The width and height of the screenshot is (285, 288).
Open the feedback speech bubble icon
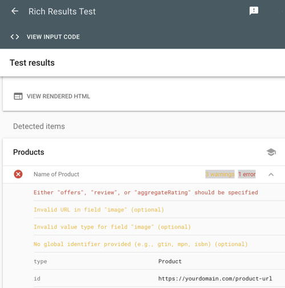pos(254,11)
